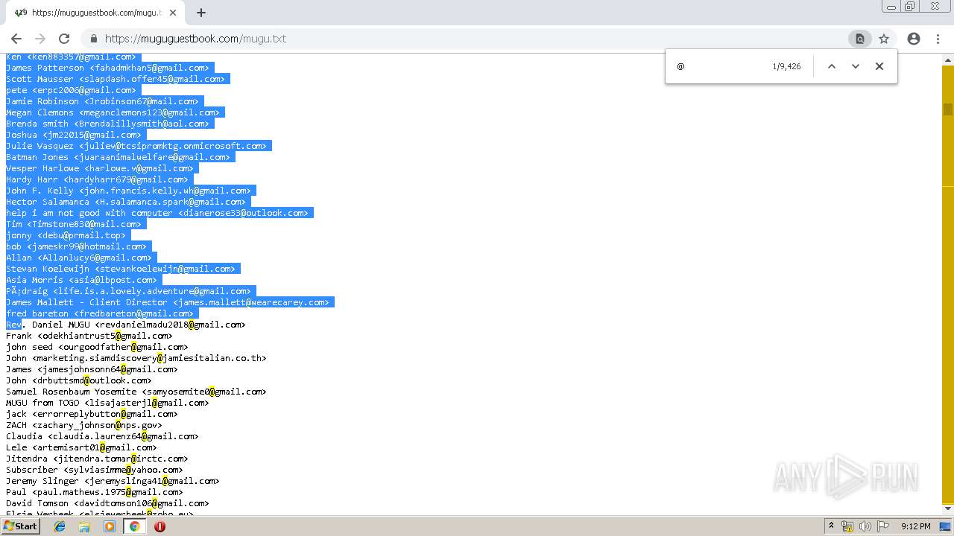Click the 'Samuel Rosenbaum Yosemite' line
The width and height of the screenshot is (954, 536).
point(136,392)
